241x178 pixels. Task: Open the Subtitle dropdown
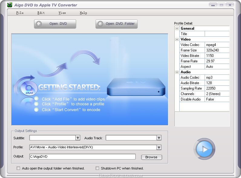(x=78, y=138)
